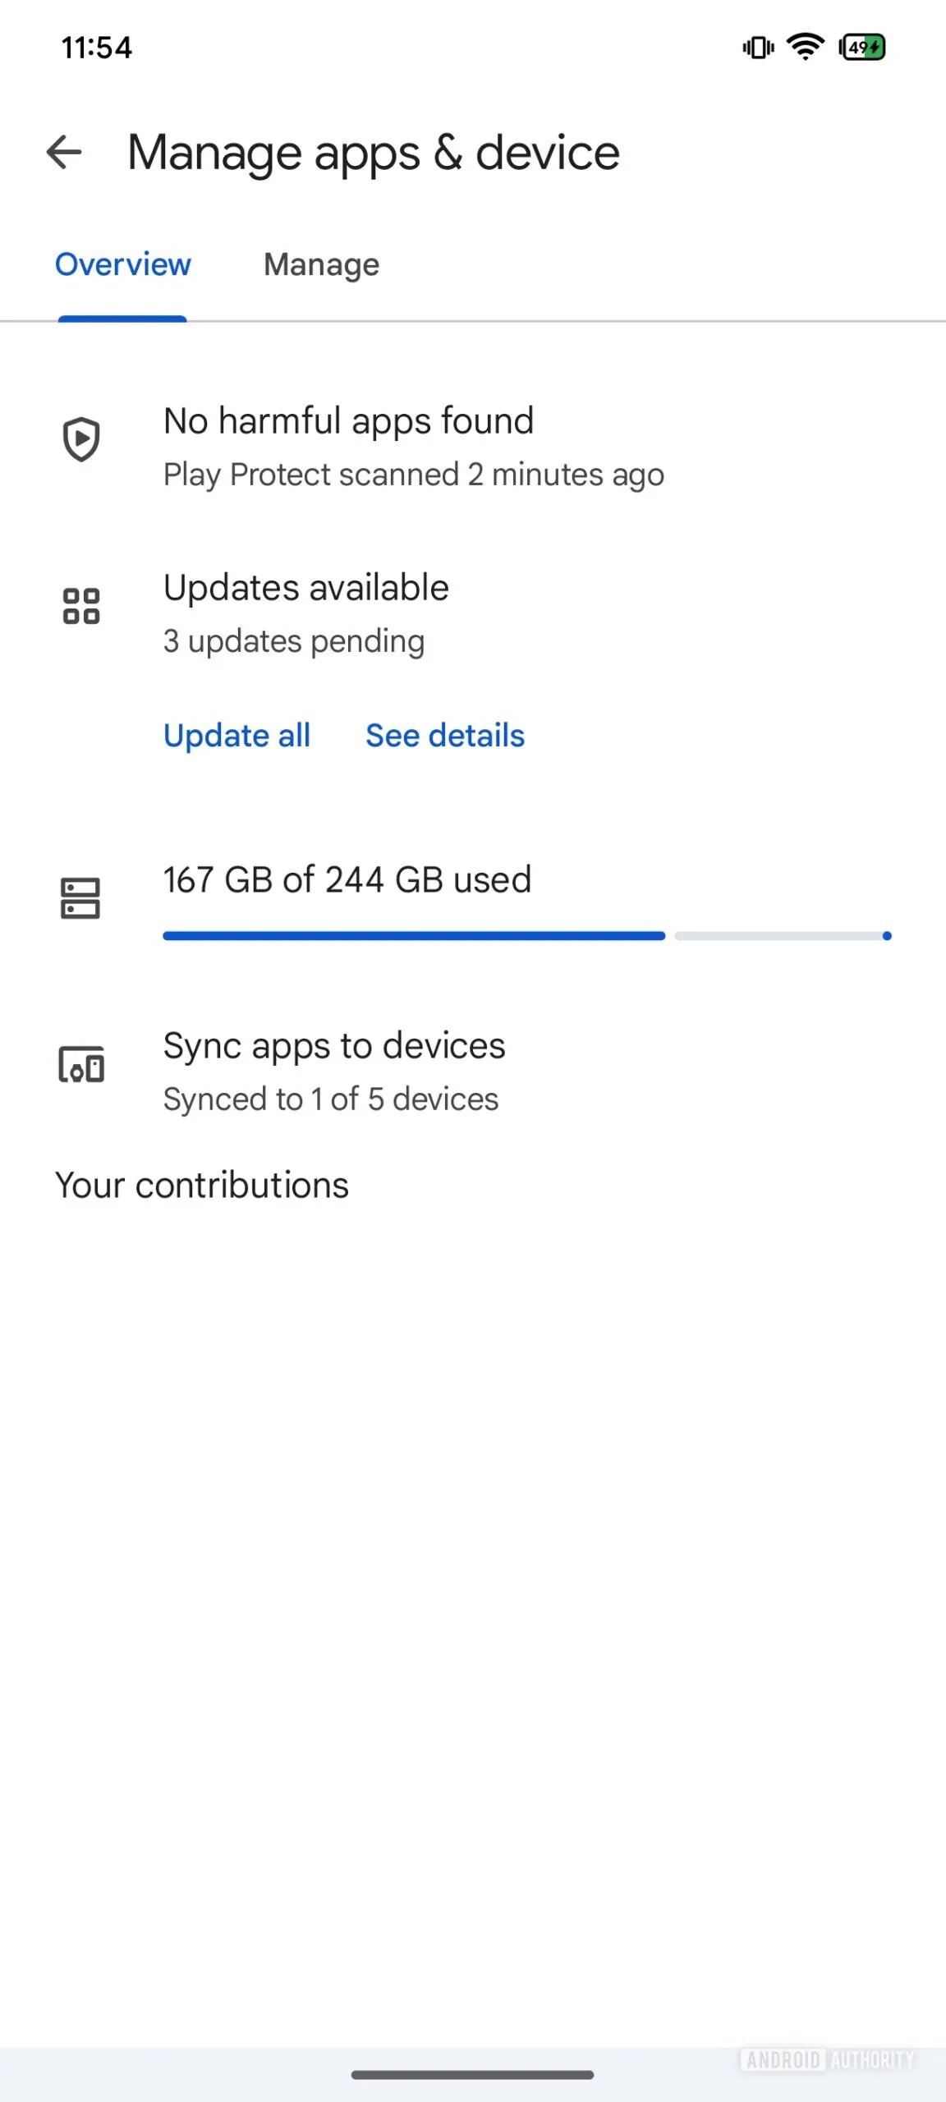Viewport: 946px width, 2102px height.
Task: Tap the back arrow icon
Action: click(64, 153)
